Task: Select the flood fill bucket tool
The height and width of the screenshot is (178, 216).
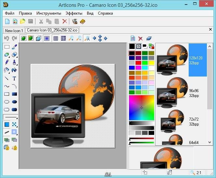Action: [x=14, y=70]
